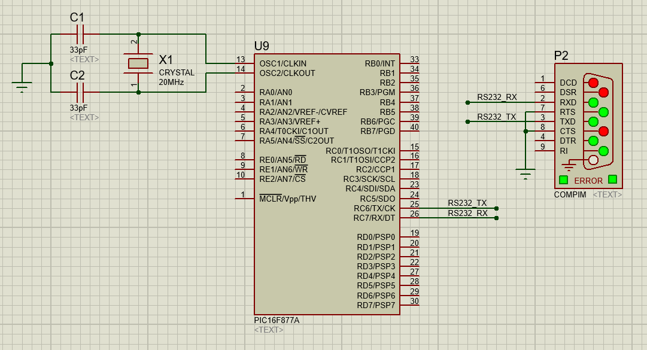
Task: Click RS232_TX label at COMPIM TXD wire
Action: (x=496, y=117)
